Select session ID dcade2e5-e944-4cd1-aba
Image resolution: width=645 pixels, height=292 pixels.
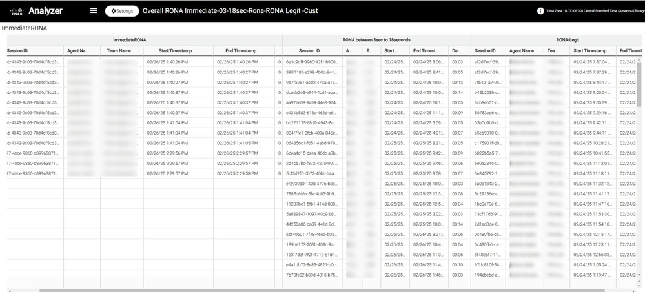311,92
